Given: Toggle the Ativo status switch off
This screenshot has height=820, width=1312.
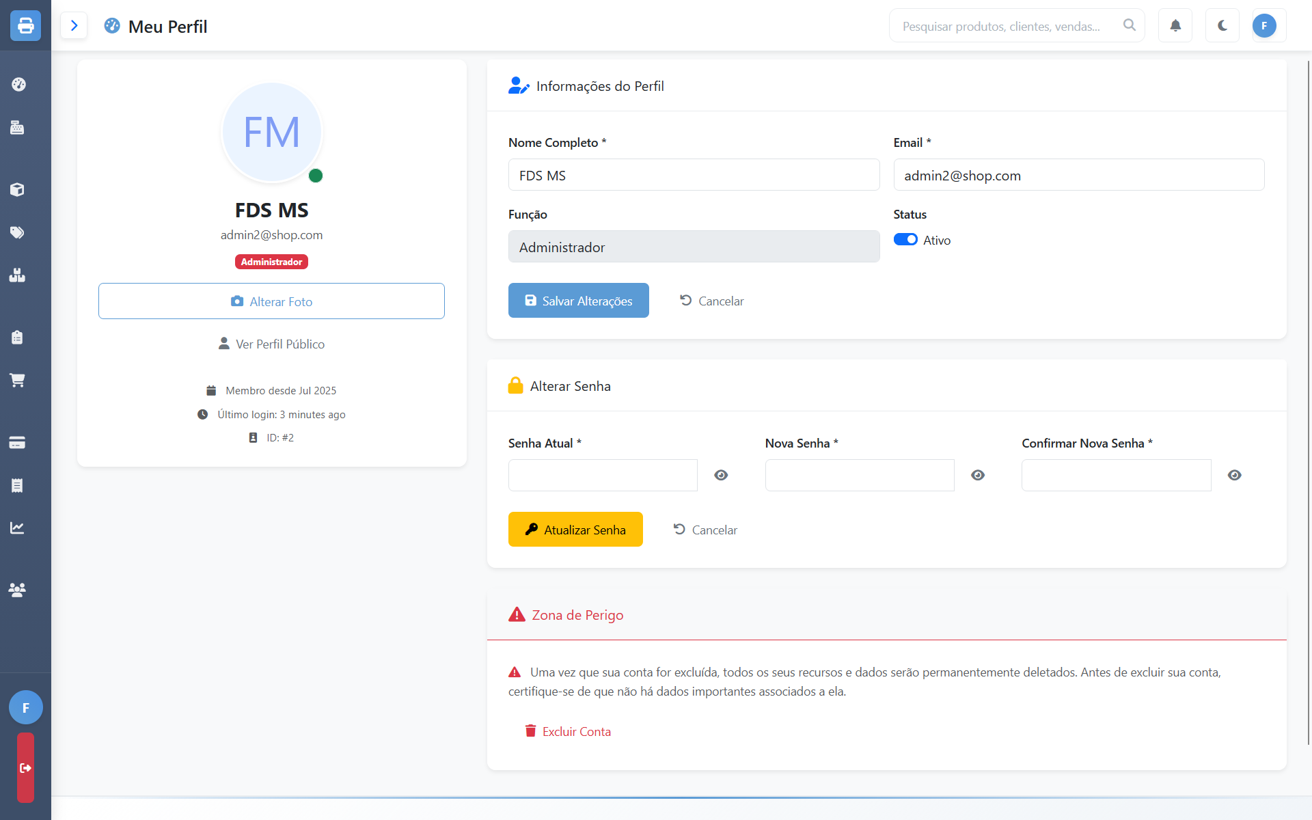Looking at the screenshot, I should tap(905, 239).
